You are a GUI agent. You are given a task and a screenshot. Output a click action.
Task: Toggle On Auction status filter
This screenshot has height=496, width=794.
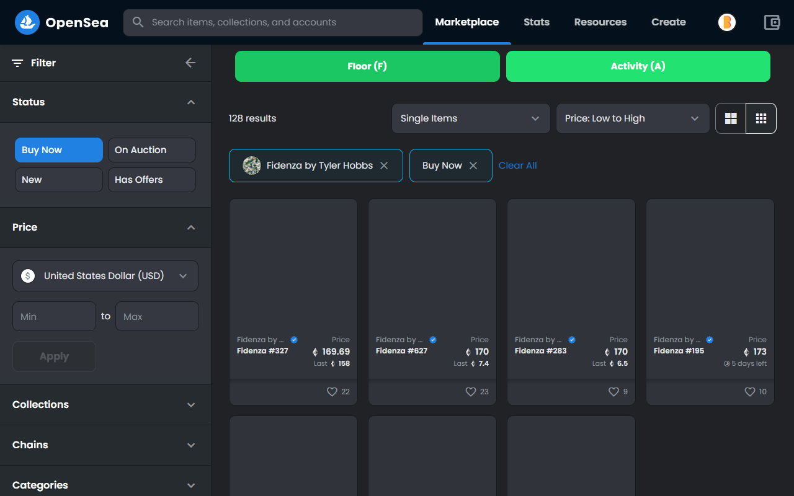(x=152, y=150)
